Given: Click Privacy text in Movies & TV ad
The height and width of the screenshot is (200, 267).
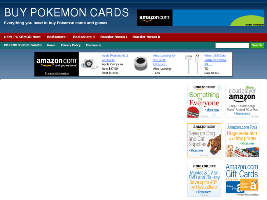Looking at the screenshot, I should (x=204, y=195).
